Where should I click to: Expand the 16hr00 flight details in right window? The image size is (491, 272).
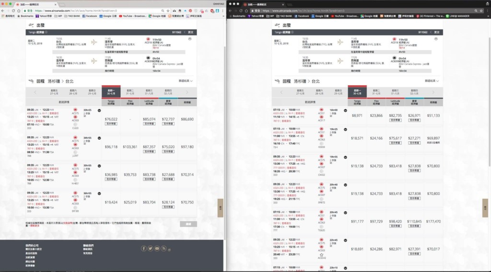[x=345, y=110]
